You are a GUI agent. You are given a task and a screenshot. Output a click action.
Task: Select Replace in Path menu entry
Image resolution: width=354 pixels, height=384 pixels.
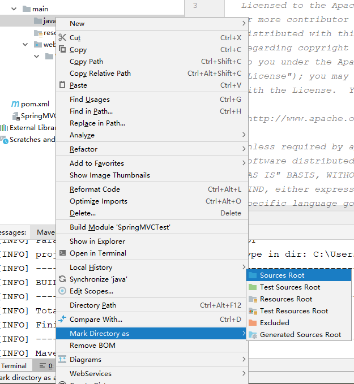[x=152, y=123]
